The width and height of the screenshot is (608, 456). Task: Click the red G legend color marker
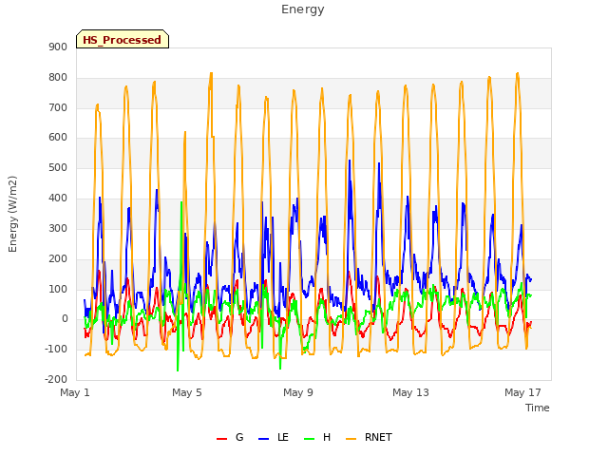[x=221, y=439]
